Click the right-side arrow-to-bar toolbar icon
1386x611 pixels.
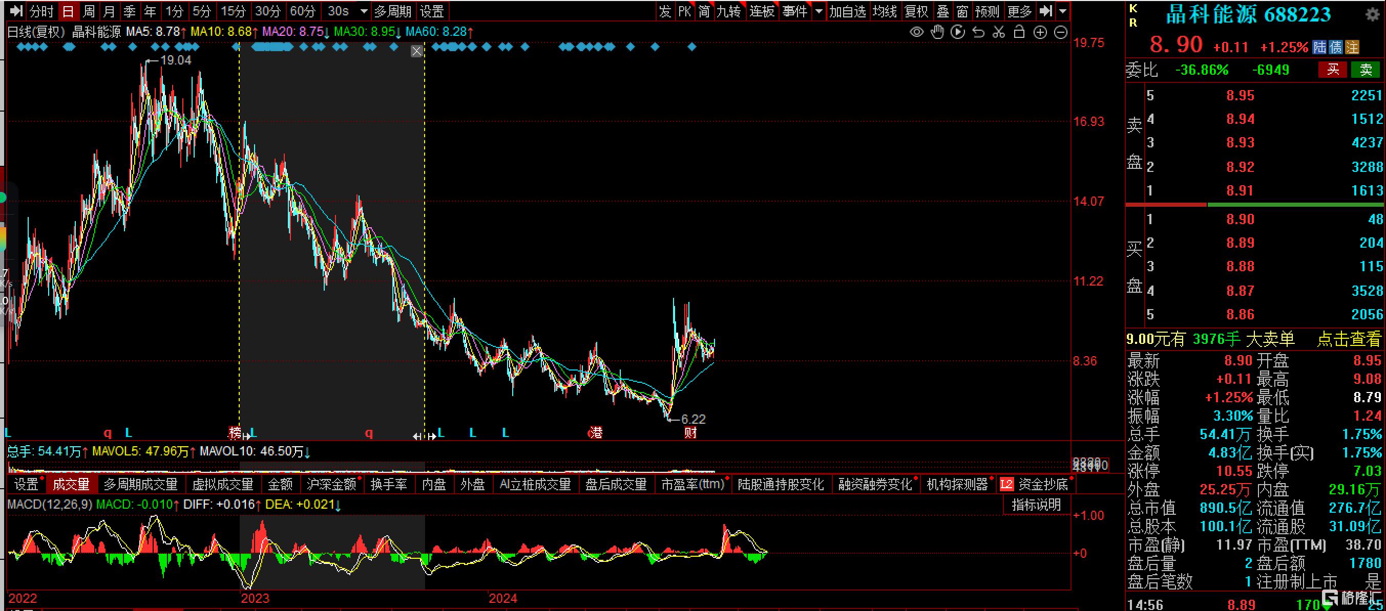(x=1045, y=11)
